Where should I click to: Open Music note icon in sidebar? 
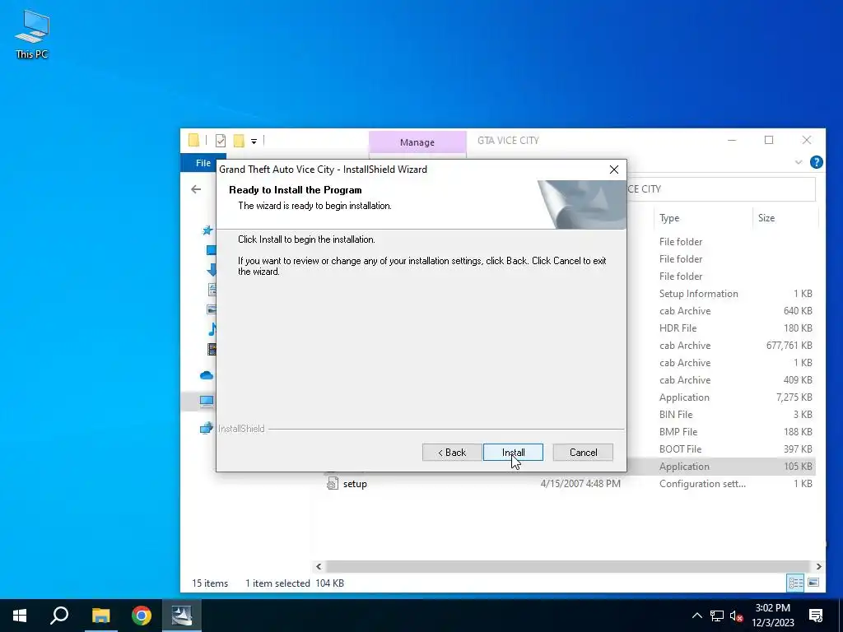pyautogui.click(x=213, y=329)
